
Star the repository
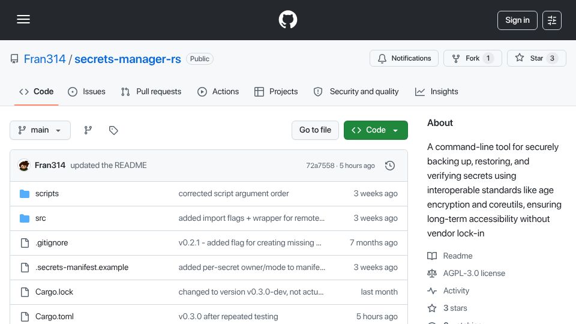536,58
